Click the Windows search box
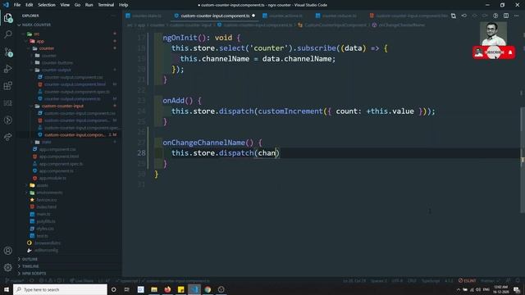 click(x=60, y=289)
